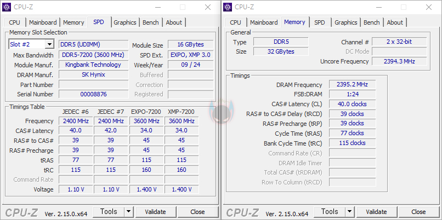Click the XMP-7200 column header
This screenshot has width=442, height=220.
(182, 112)
